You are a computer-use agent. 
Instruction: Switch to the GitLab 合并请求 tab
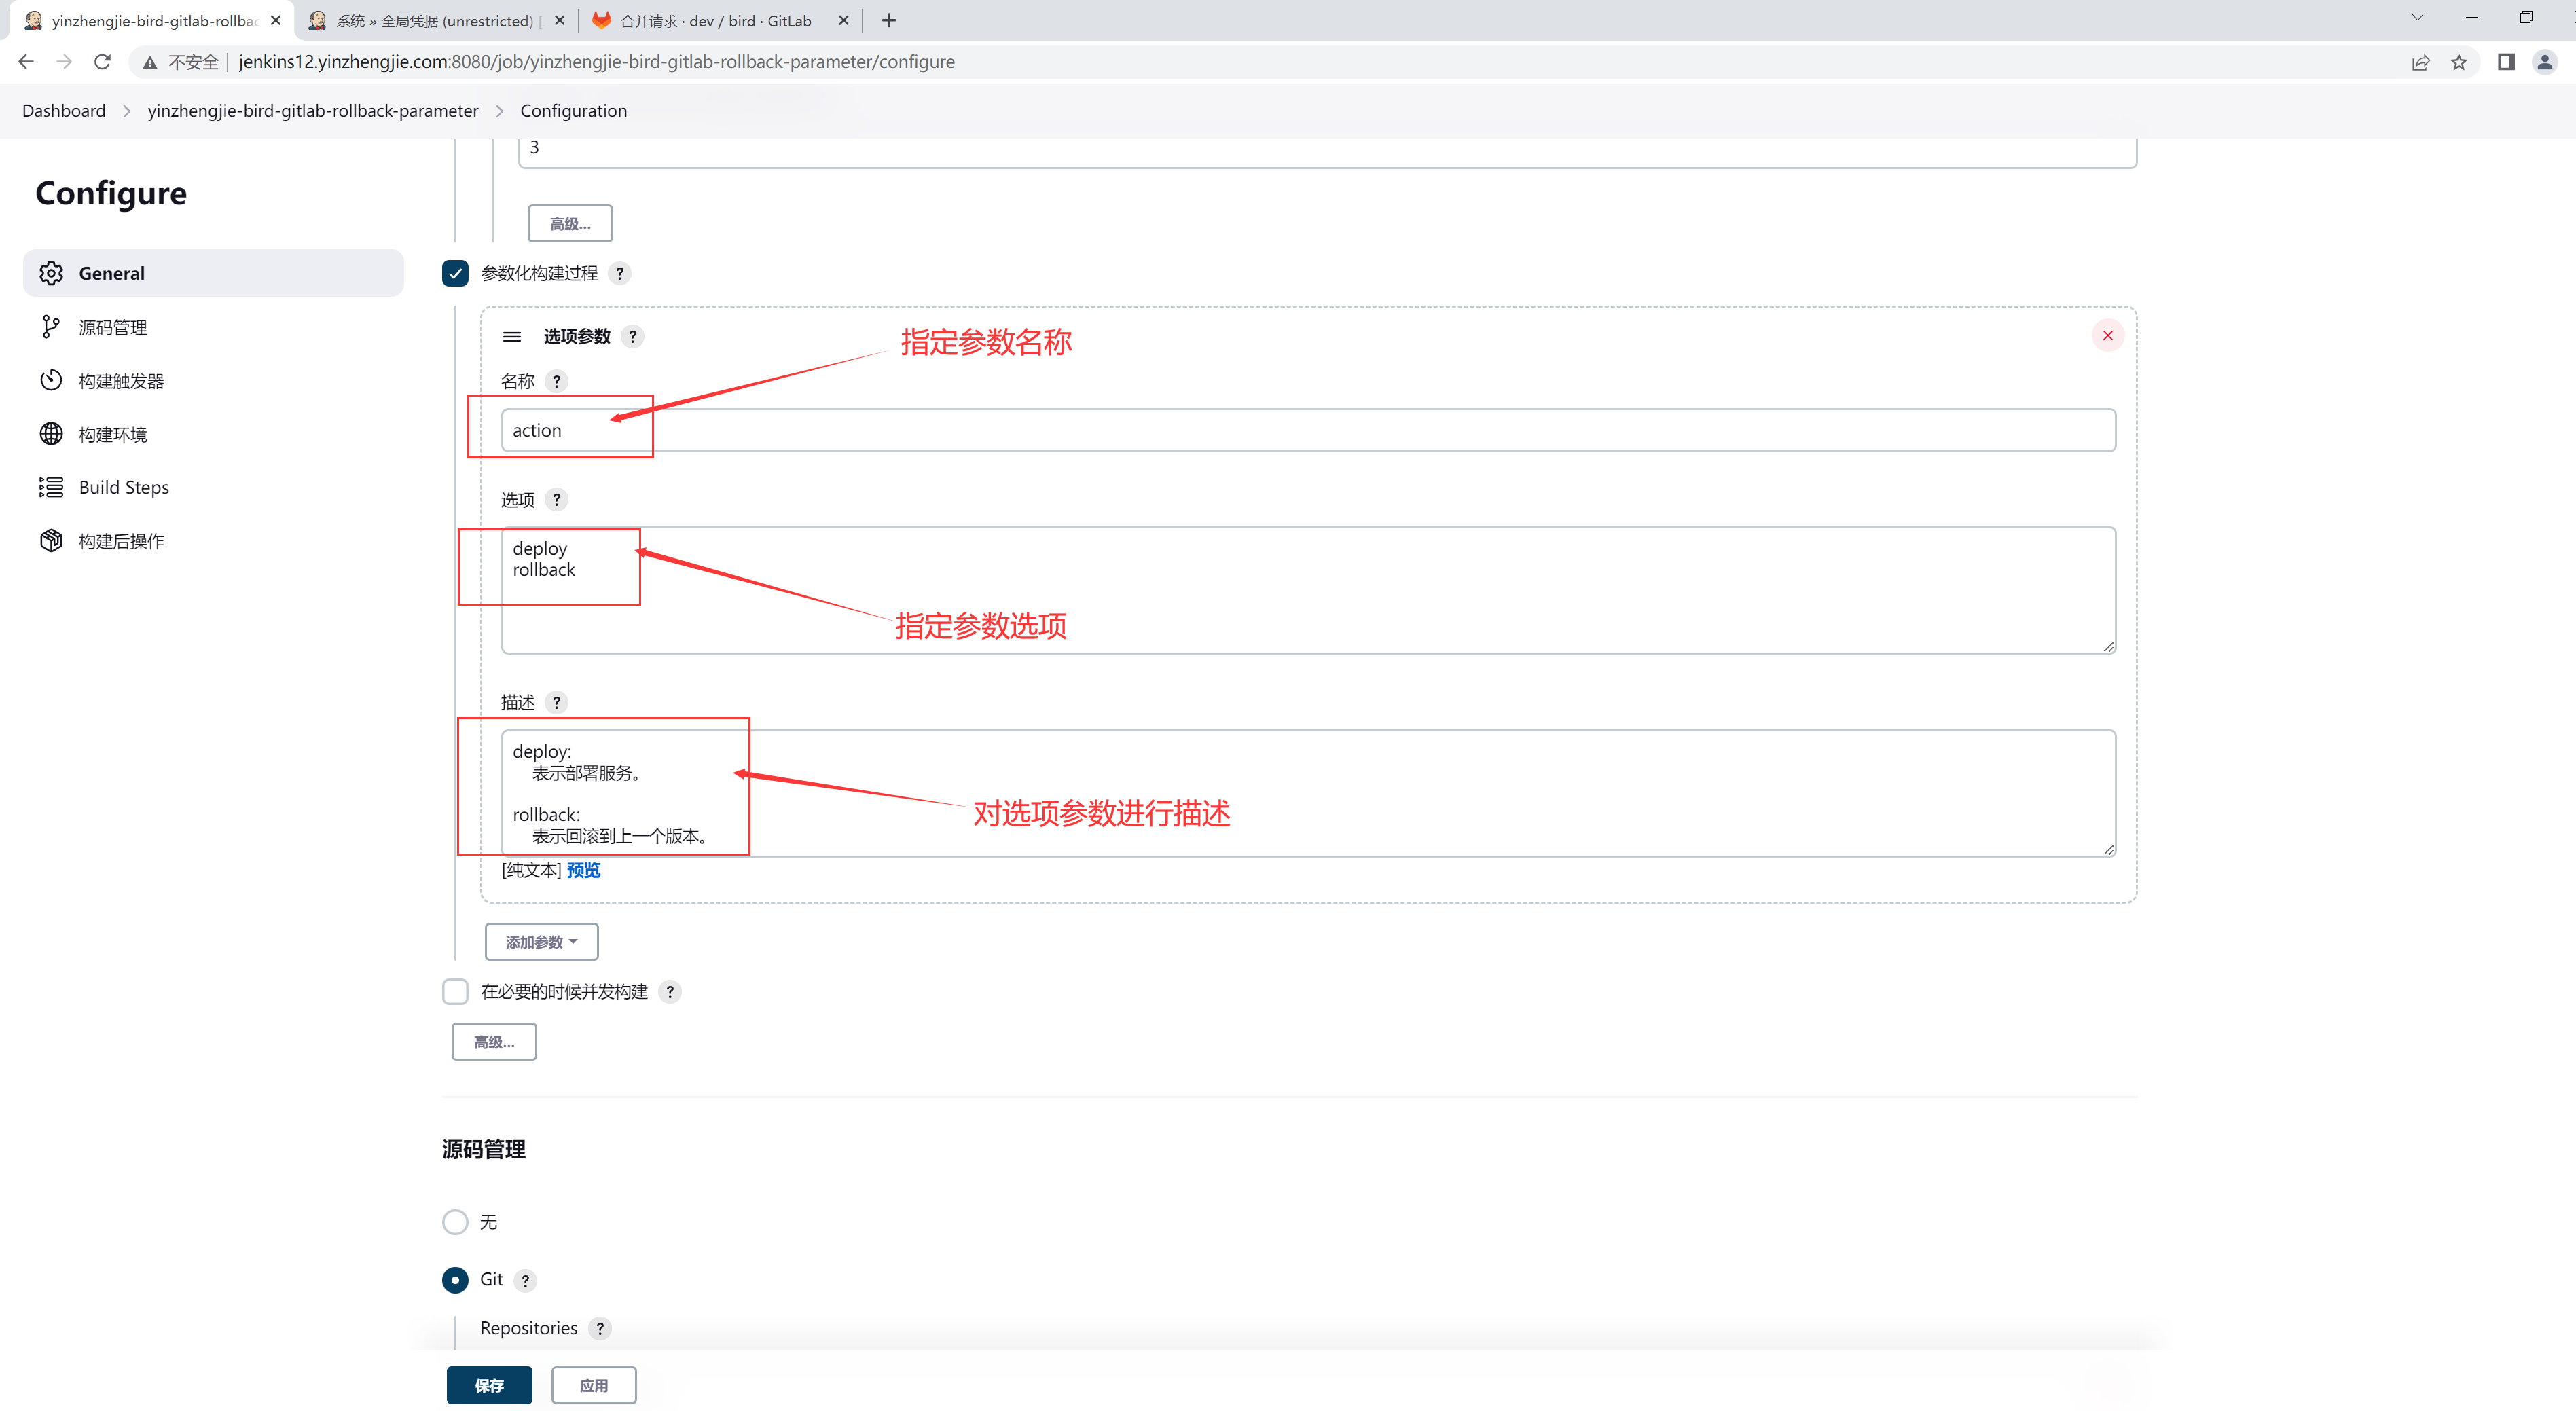click(x=715, y=21)
